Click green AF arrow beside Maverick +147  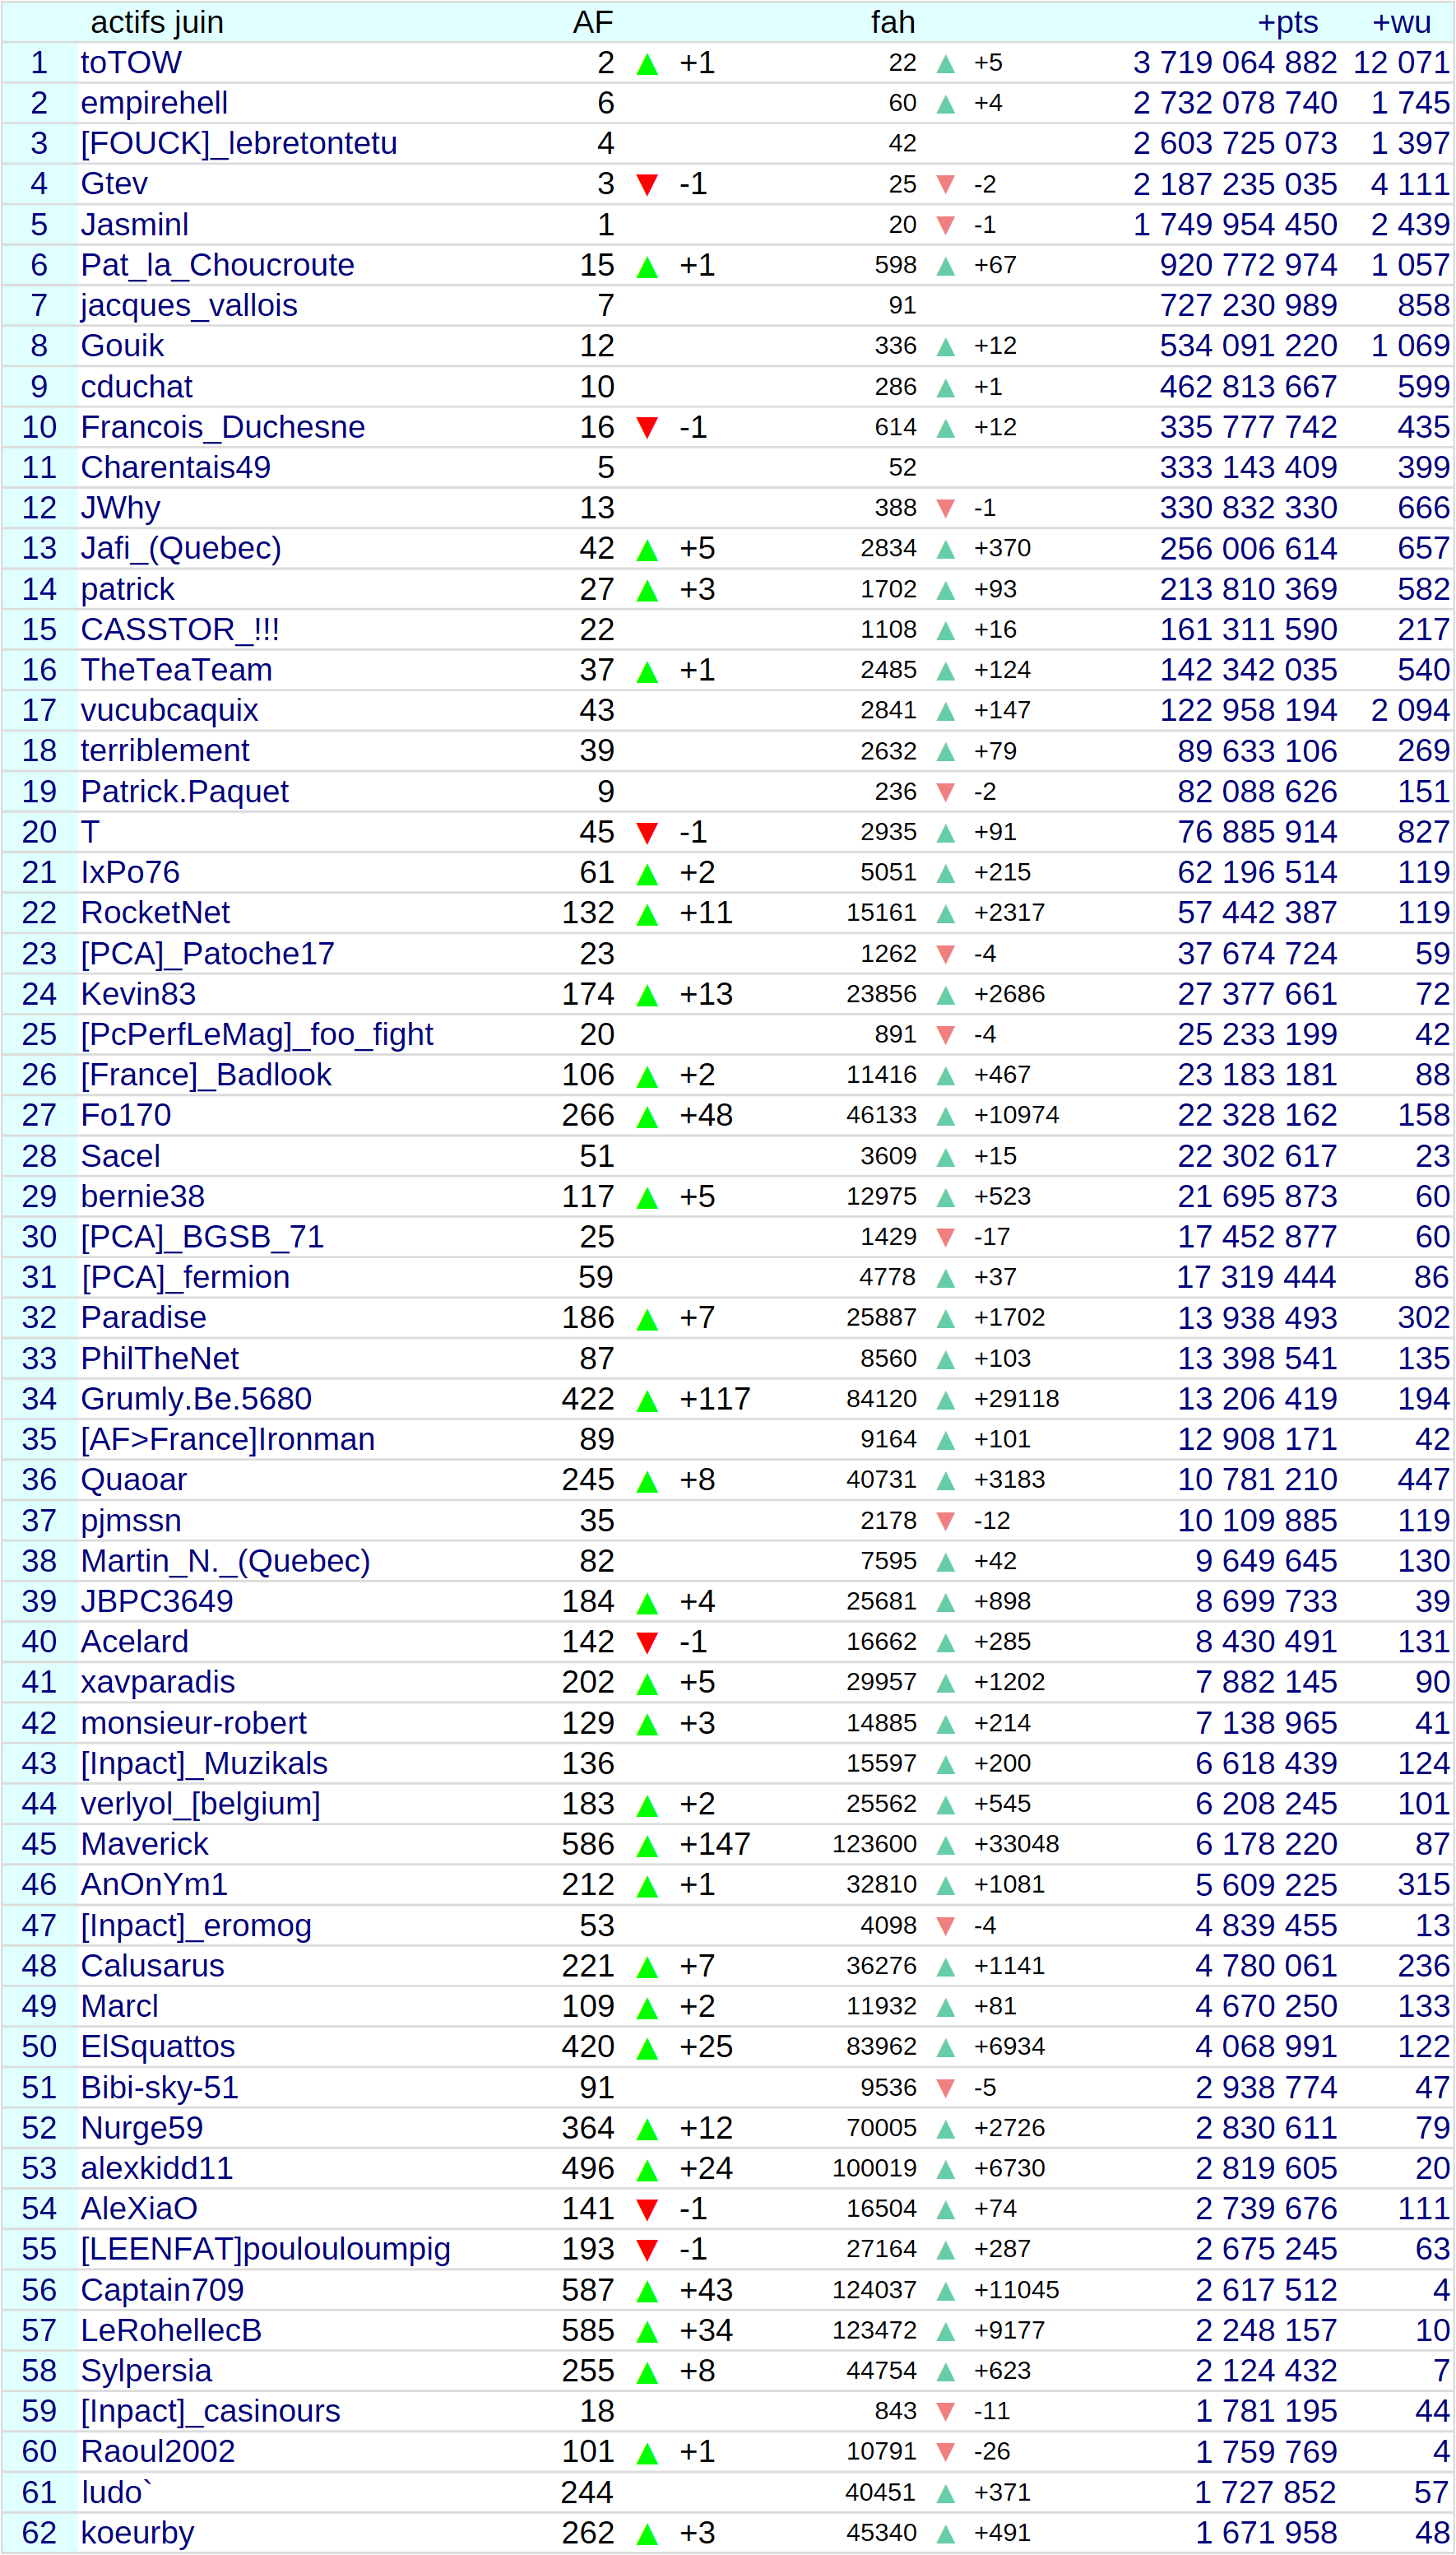[x=647, y=1846]
